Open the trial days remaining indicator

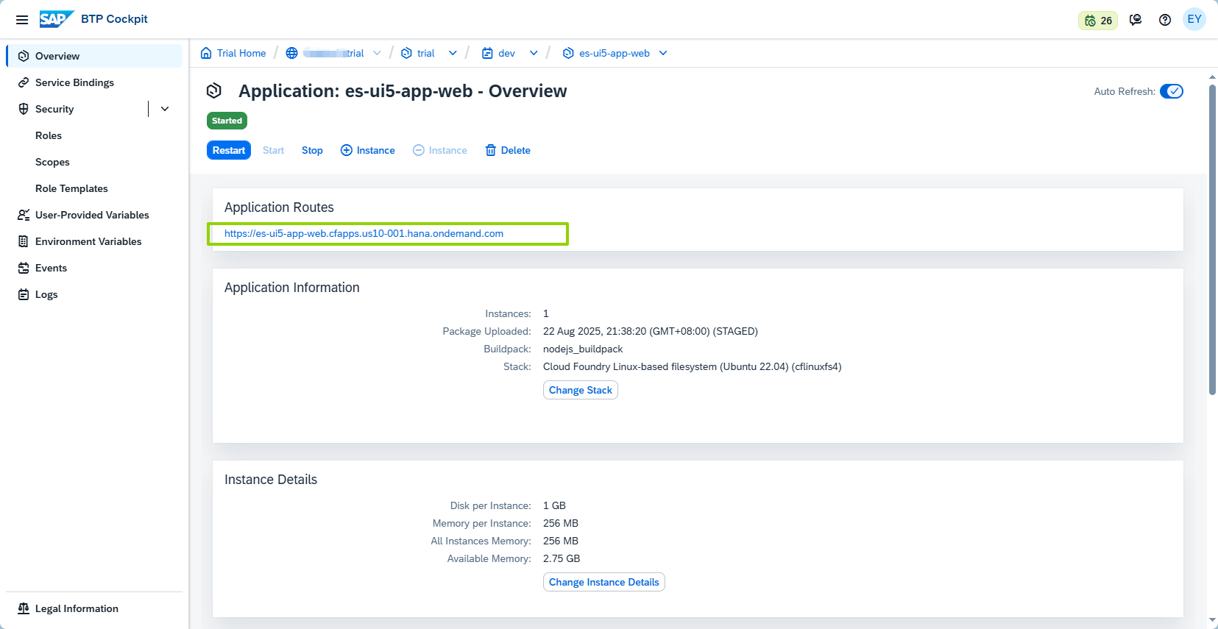[1097, 21]
